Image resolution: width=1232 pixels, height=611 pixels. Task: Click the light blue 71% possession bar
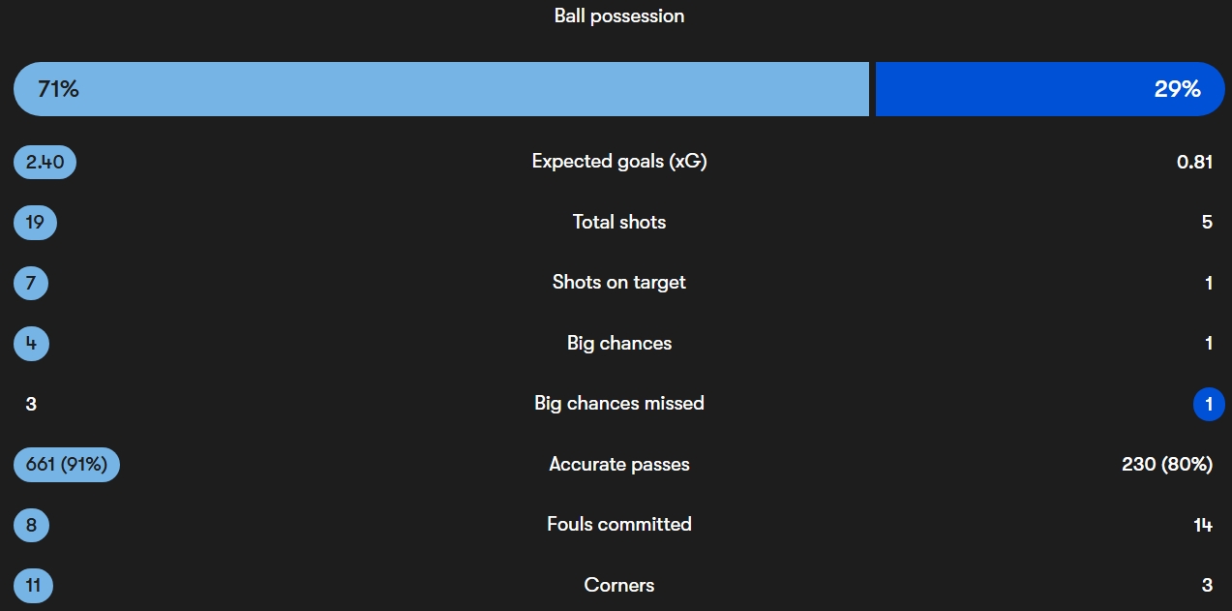click(x=441, y=89)
